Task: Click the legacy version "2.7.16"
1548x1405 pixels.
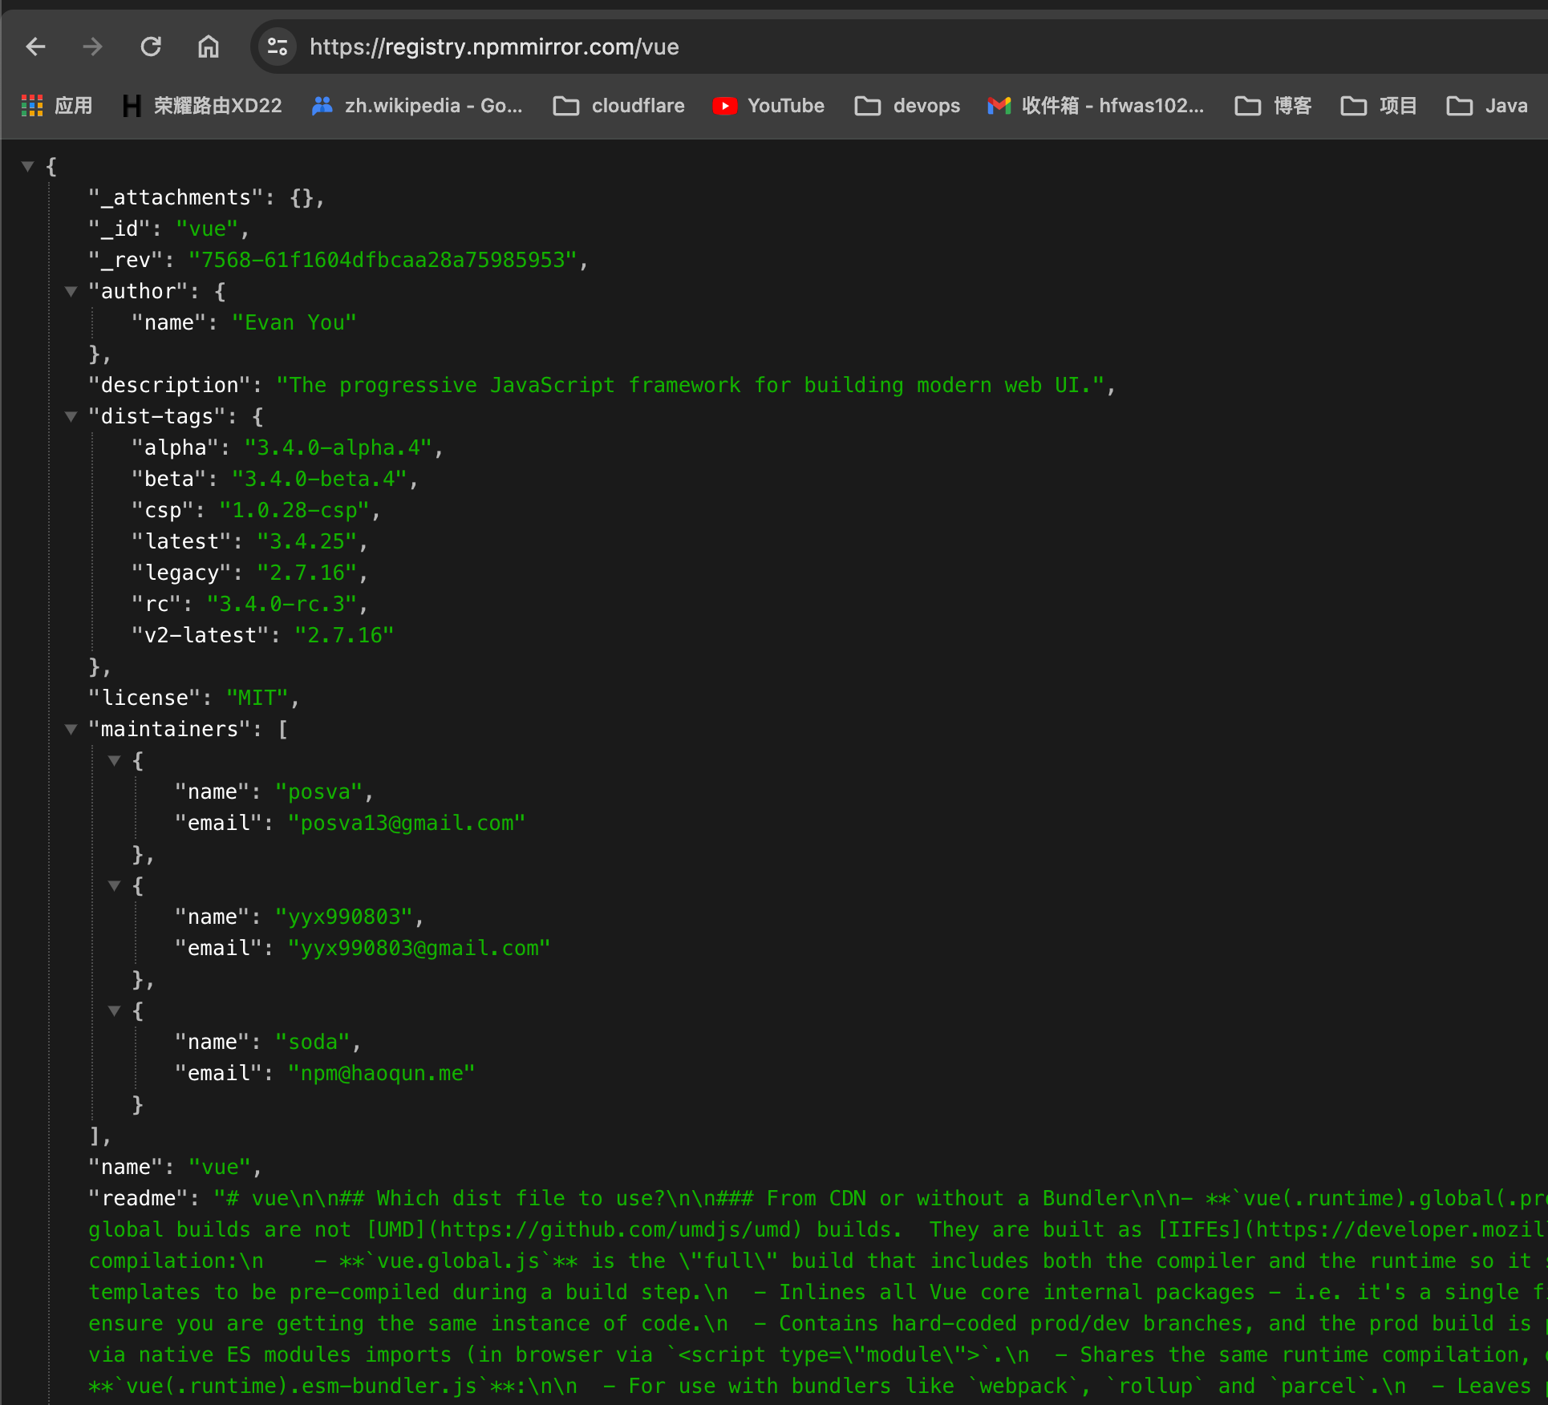Action: 306,573
